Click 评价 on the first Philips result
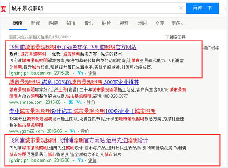This screenshot has width=228, height=168. (x=92, y=73)
